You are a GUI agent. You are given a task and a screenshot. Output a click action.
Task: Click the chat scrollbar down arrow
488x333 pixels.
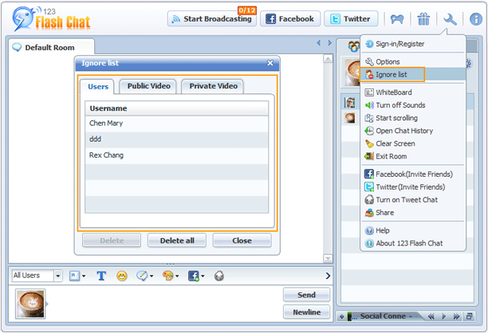point(328,258)
